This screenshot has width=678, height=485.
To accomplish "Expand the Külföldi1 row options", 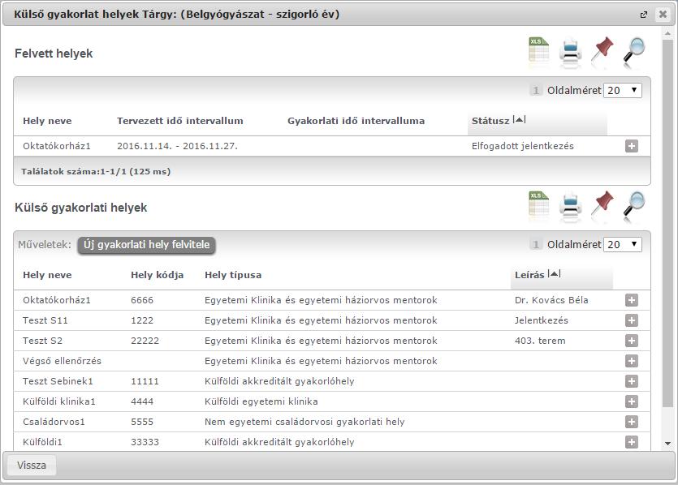I will coord(631,442).
